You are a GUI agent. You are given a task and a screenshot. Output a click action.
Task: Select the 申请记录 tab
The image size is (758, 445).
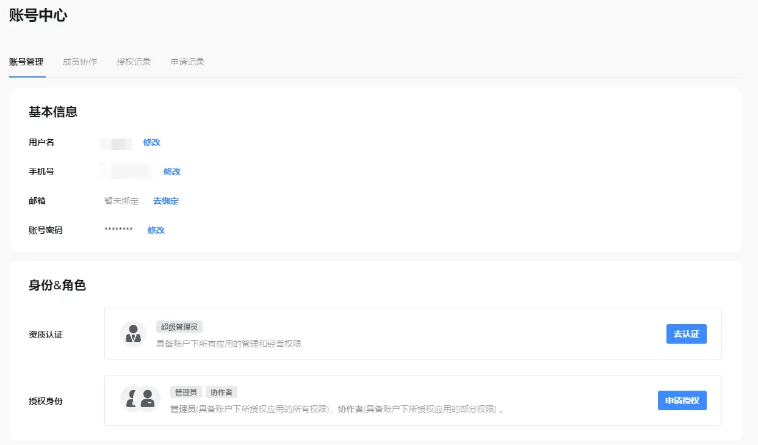pos(187,62)
